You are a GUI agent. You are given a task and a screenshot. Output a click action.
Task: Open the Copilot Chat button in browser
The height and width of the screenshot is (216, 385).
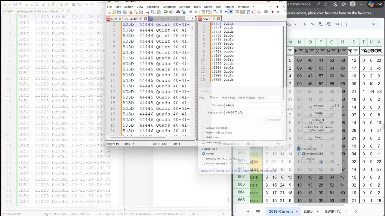[x=375, y=4]
